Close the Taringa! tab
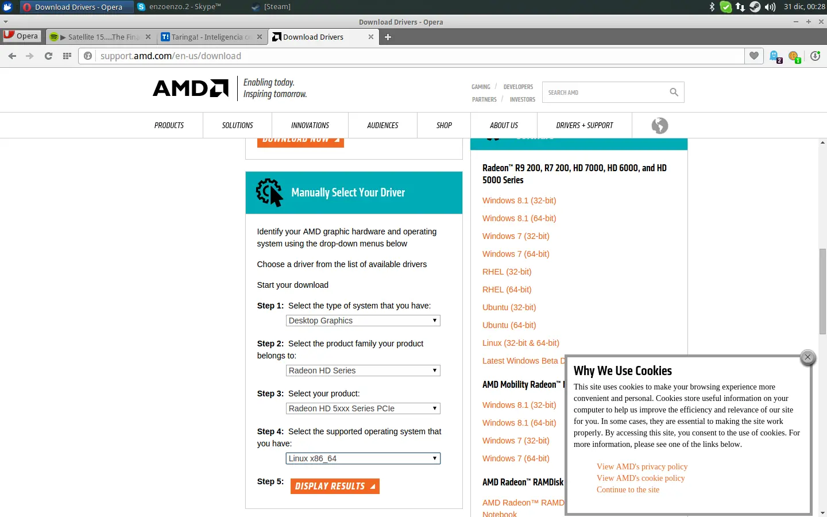This screenshot has width=827, height=517. click(260, 37)
